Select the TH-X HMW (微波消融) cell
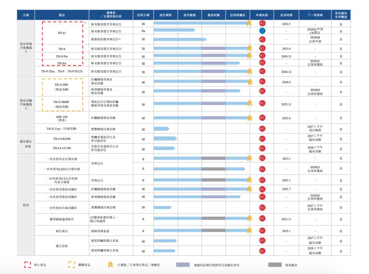 [62, 104]
